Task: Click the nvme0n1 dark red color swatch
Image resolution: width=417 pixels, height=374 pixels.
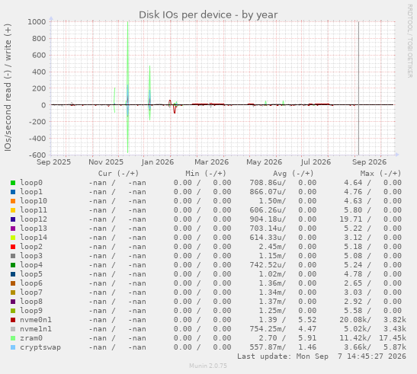Action: pyautogui.click(x=13, y=320)
